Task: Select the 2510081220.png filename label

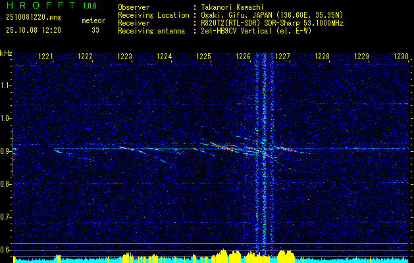Action: [34, 17]
